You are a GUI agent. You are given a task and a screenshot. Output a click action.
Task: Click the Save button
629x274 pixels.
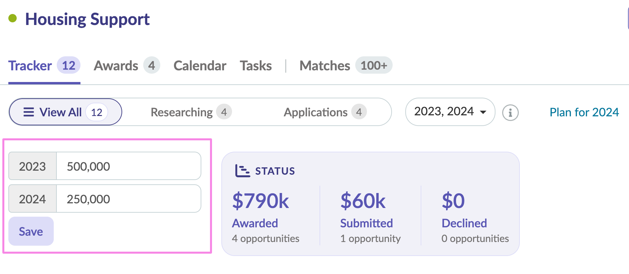click(31, 231)
